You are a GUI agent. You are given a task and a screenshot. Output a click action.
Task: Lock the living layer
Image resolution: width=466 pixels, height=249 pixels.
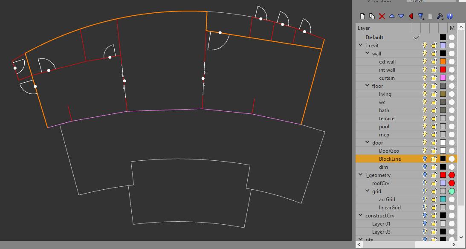[434, 94]
